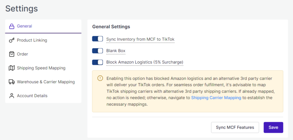Disable the Blank Box switch
The width and height of the screenshot is (293, 140).
tap(98, 51)
